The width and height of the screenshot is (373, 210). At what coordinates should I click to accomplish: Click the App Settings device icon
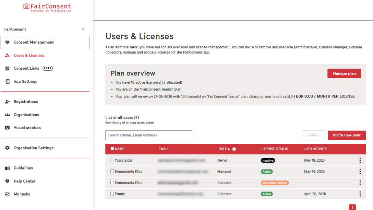8,81
